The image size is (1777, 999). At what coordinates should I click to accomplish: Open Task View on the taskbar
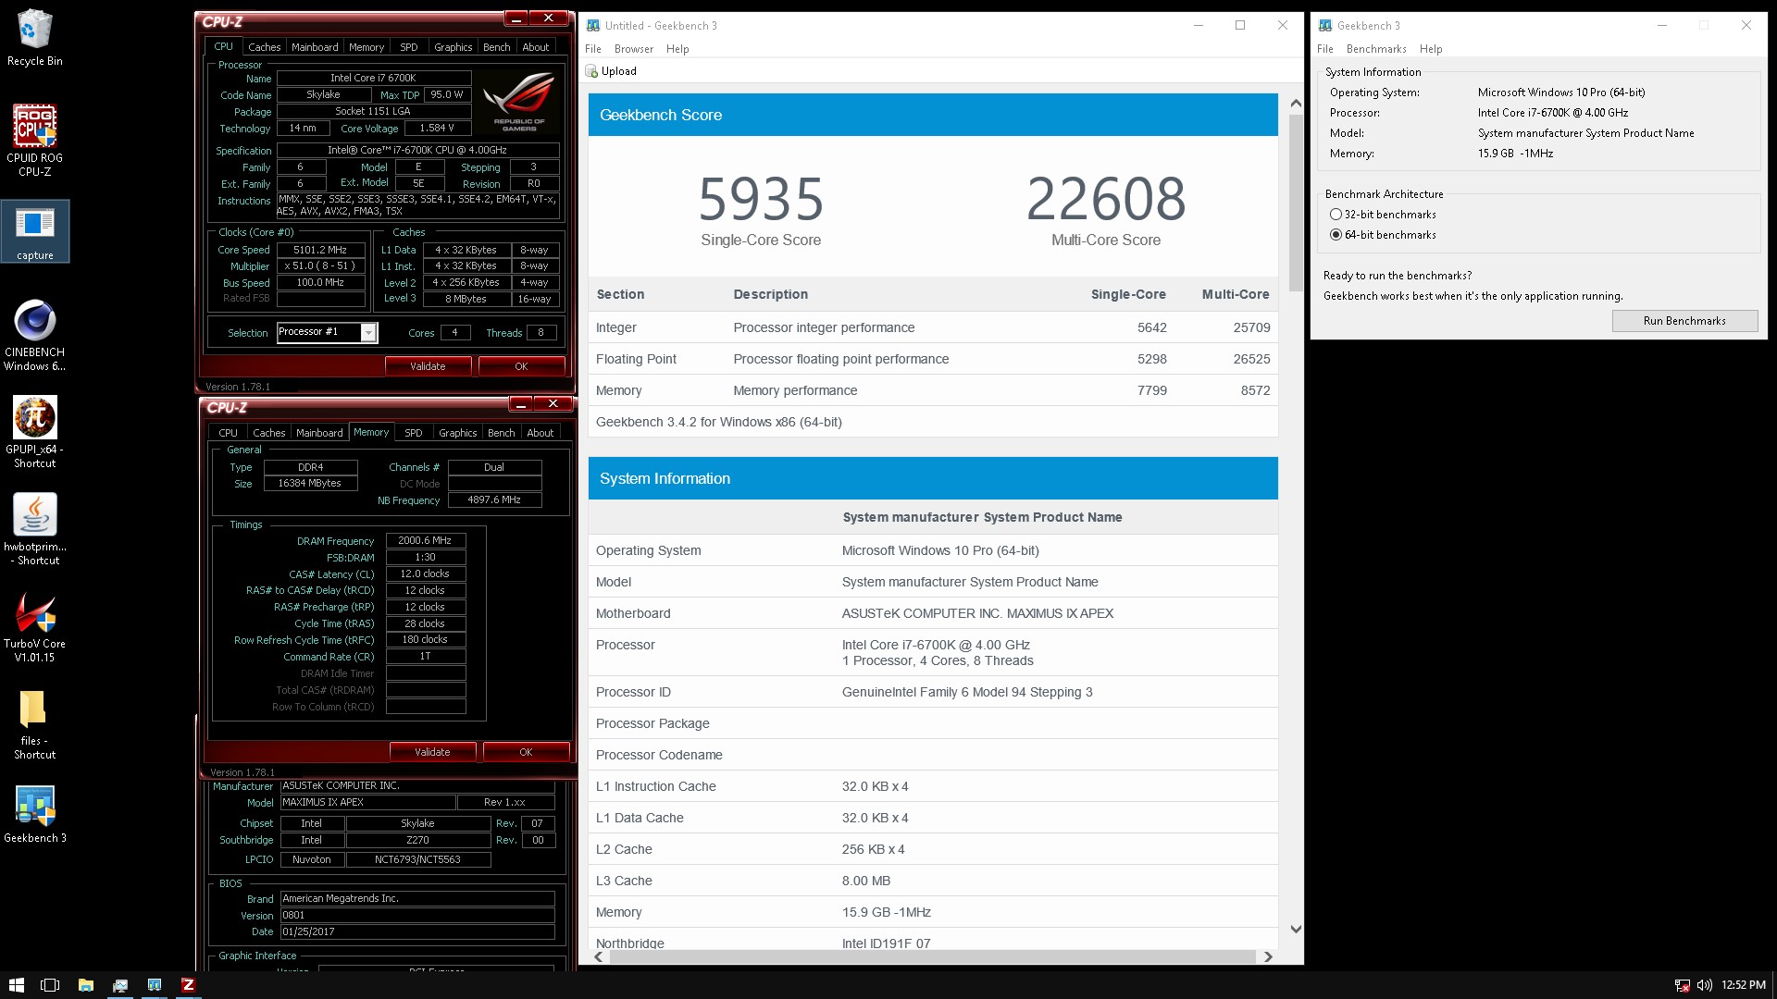50,985
